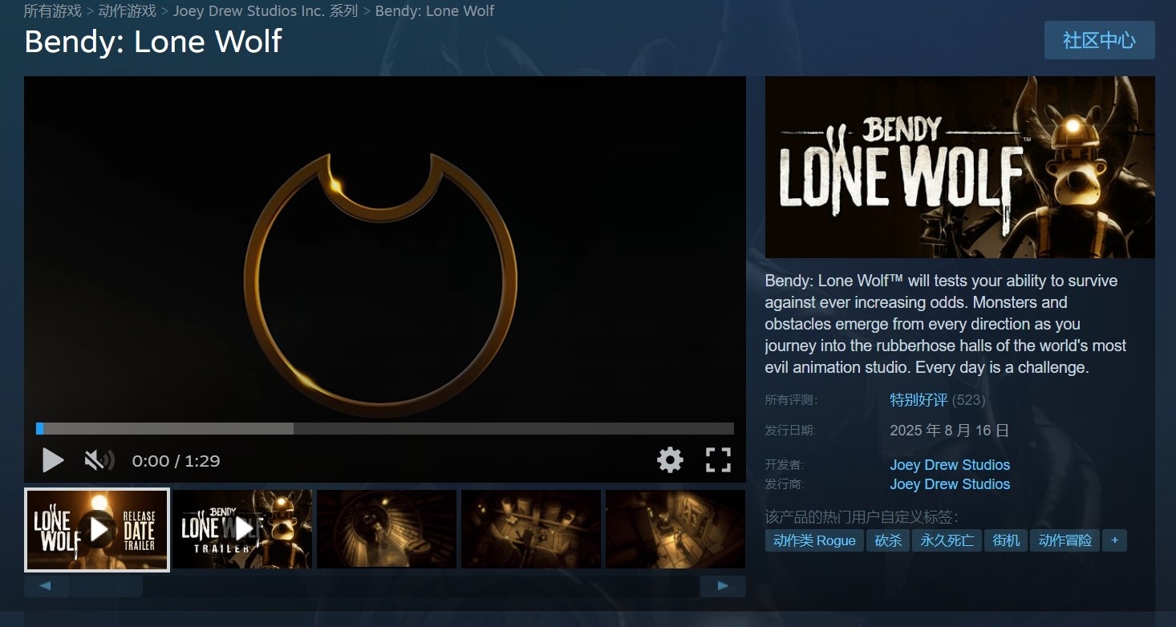The height and width of the screenshot is (627, 1176).
Task: Click the thumbnail strip scrollbar handle
Action: coord(107,587)
